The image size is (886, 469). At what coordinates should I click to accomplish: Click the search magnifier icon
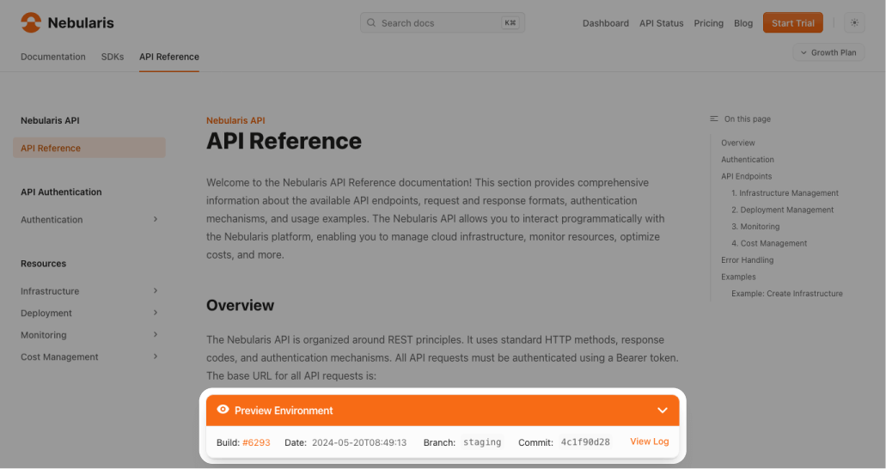[x=371, y=23]
